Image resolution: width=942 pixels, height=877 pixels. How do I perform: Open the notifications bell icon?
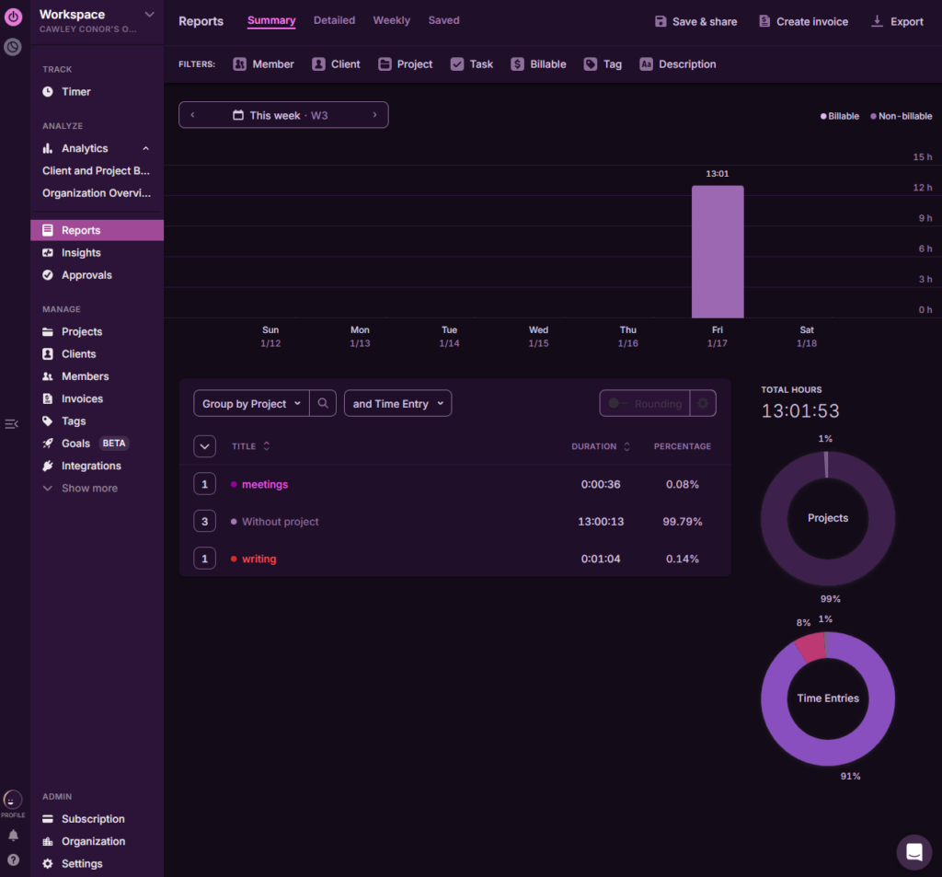(13, 836)
